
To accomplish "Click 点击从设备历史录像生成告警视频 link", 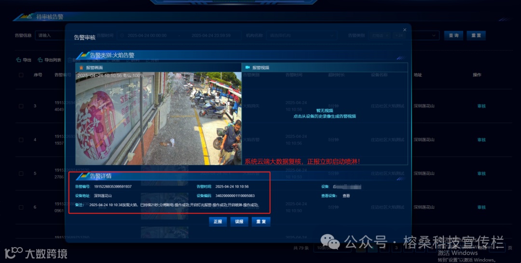I will pyautogui.click(x=325, y=117).
